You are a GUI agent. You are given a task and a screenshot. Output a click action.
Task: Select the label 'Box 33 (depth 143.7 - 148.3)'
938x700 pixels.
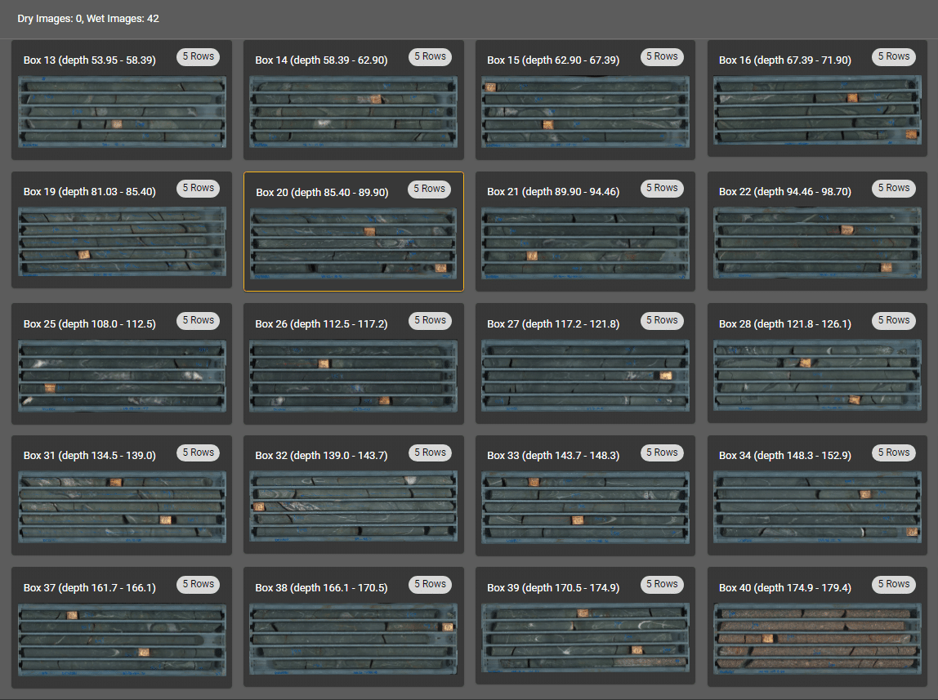pos(553,456)
